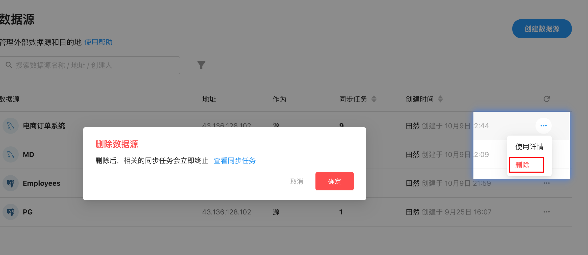Cancel the delete dialog with 取消
Screen dimensions: 588x255
click(x=297, y=181)
